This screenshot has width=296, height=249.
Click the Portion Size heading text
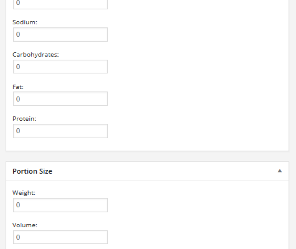[x=32, y=171]
